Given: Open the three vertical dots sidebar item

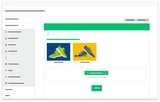Looking at the screenshot, I should pos(6,58).
